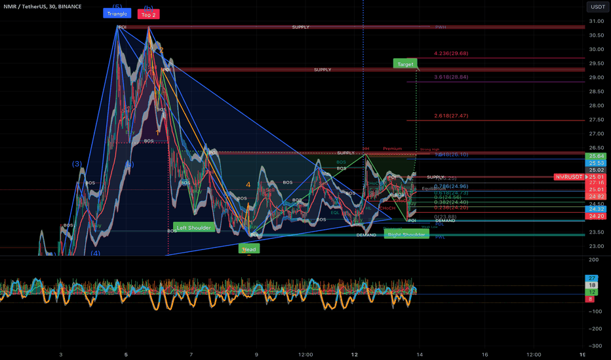Click the PWH level label
This screenshot has height=360, width=611.
441,27
